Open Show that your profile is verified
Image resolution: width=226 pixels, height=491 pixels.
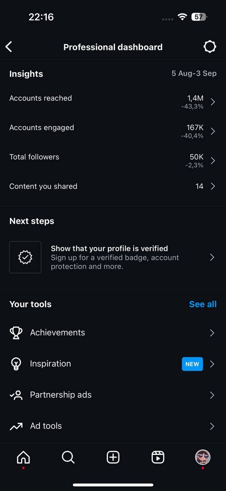tap(113, 257)
